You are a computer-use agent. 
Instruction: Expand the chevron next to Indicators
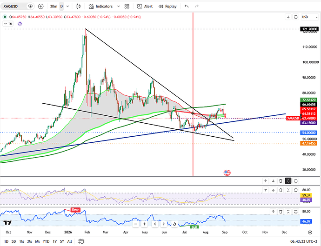coord(118,7)
